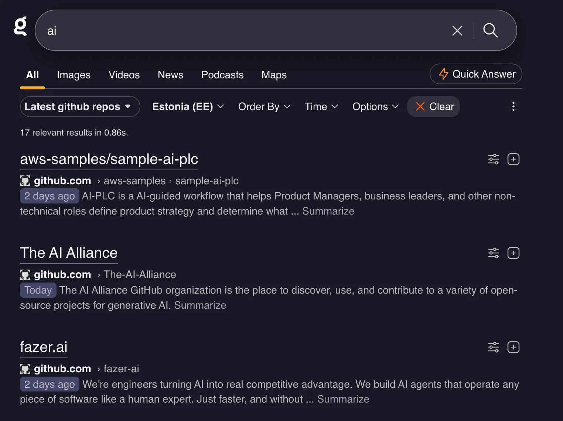Click Summarize for the AI-PLC result

tap(328, 211)
